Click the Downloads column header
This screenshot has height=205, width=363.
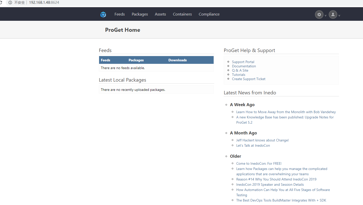(178, 60)
